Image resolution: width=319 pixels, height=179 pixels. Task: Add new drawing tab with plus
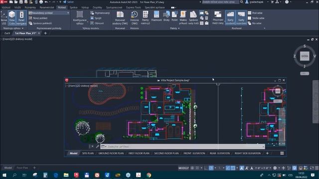click(45, 33)
